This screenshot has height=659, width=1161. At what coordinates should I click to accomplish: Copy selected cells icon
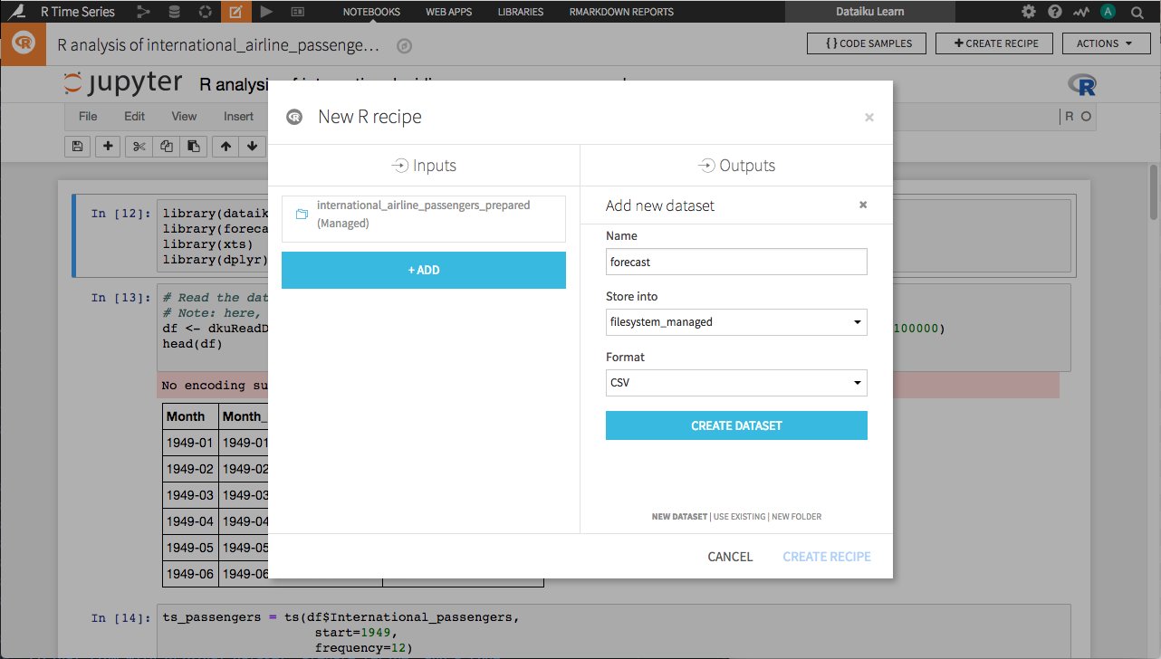pyautogui.click(x=167, y=146)
